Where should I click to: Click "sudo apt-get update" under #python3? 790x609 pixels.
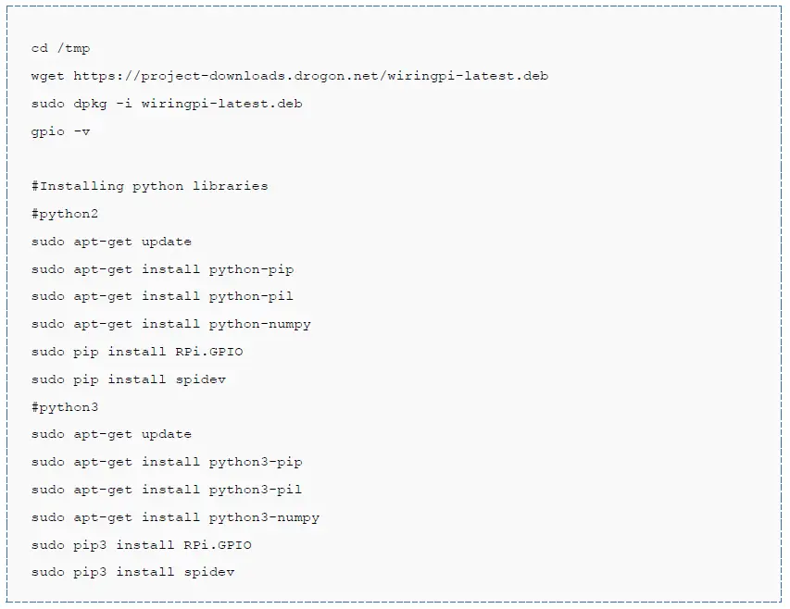point(111,434)
